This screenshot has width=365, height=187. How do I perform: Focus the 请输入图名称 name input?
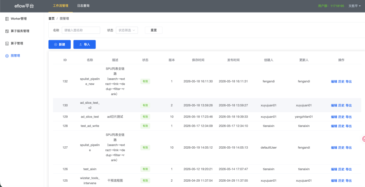pyautogui.click(x=81, y=30)
